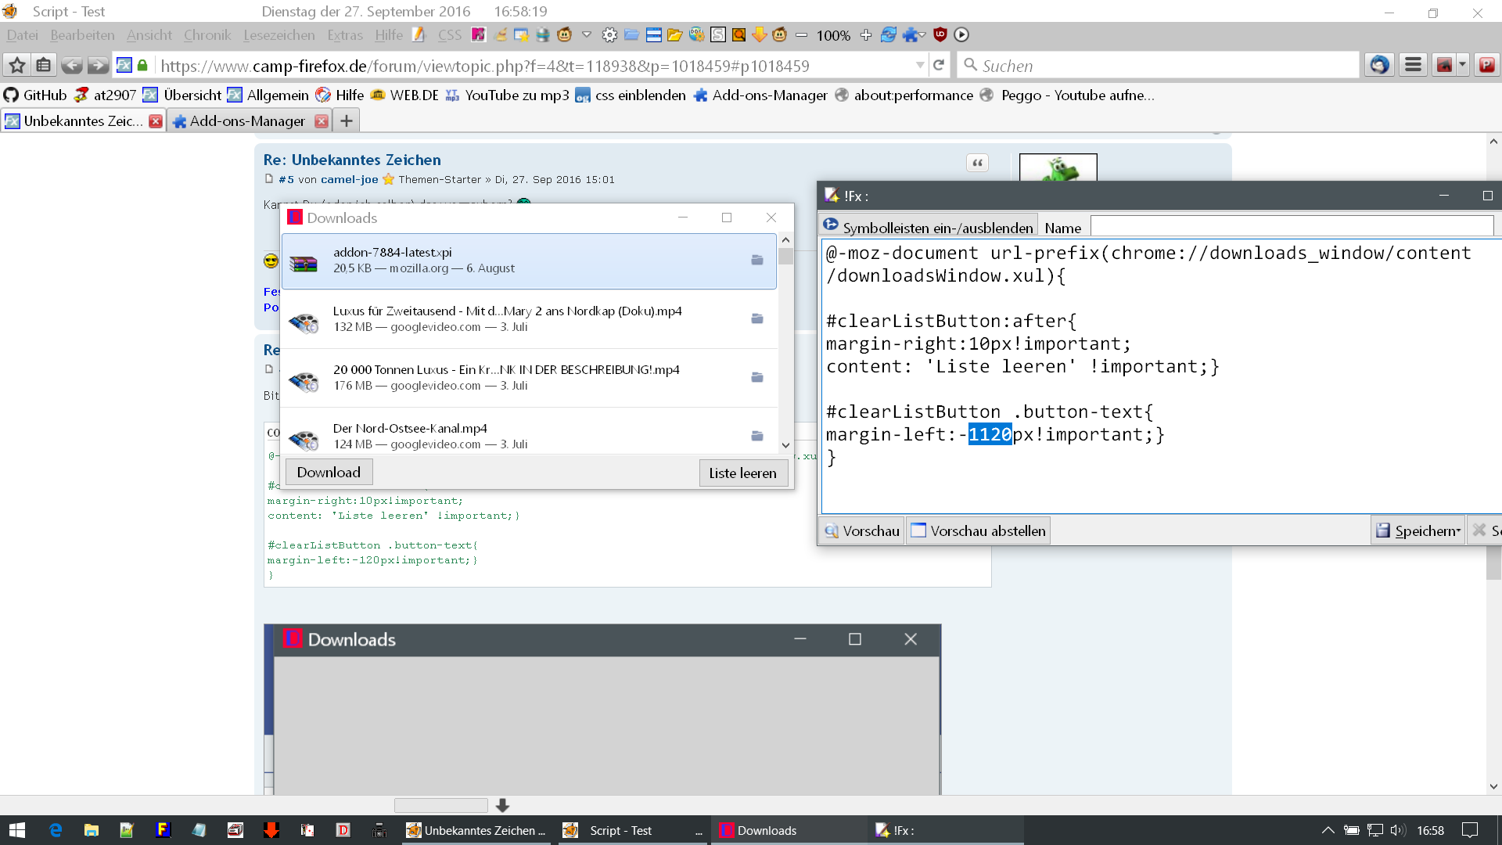Image resolution: width=1502 pixels, height=845 pixels.
Task: Click the quote icon on post #5
Action: [x=977, y=163]
